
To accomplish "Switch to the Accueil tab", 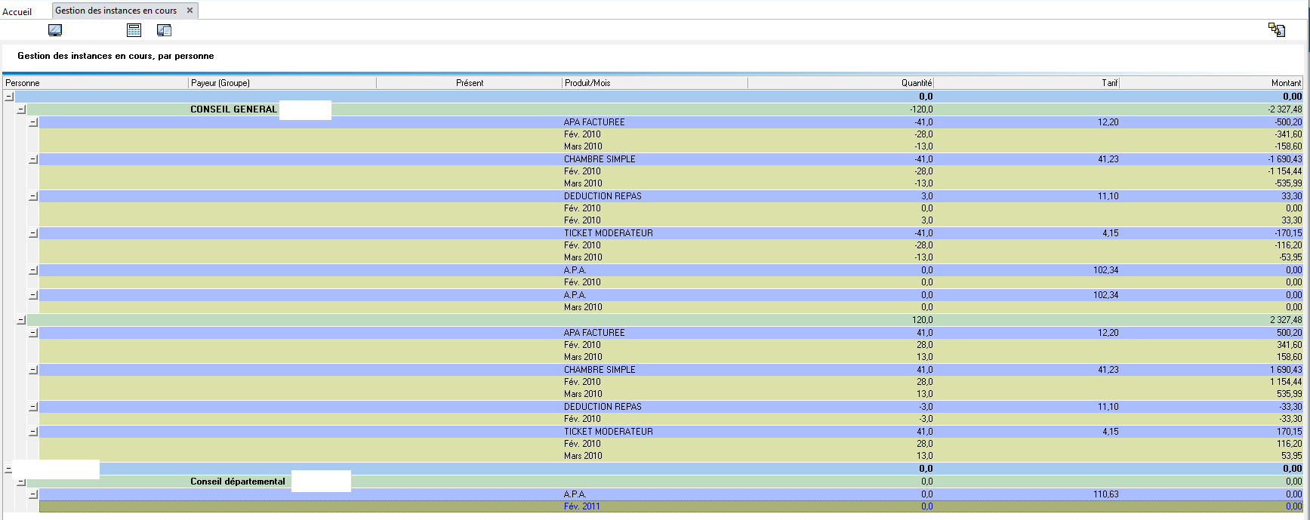I will coord(17,11).
